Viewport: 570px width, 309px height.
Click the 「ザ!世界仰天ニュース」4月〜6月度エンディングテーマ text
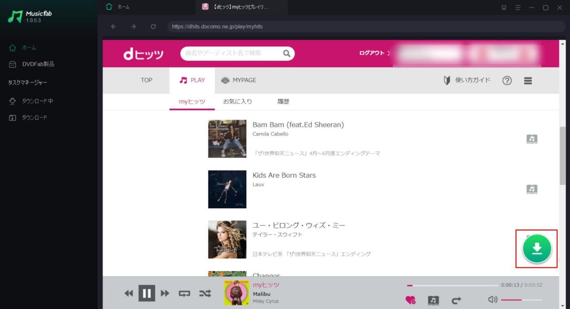pos(316,153)
